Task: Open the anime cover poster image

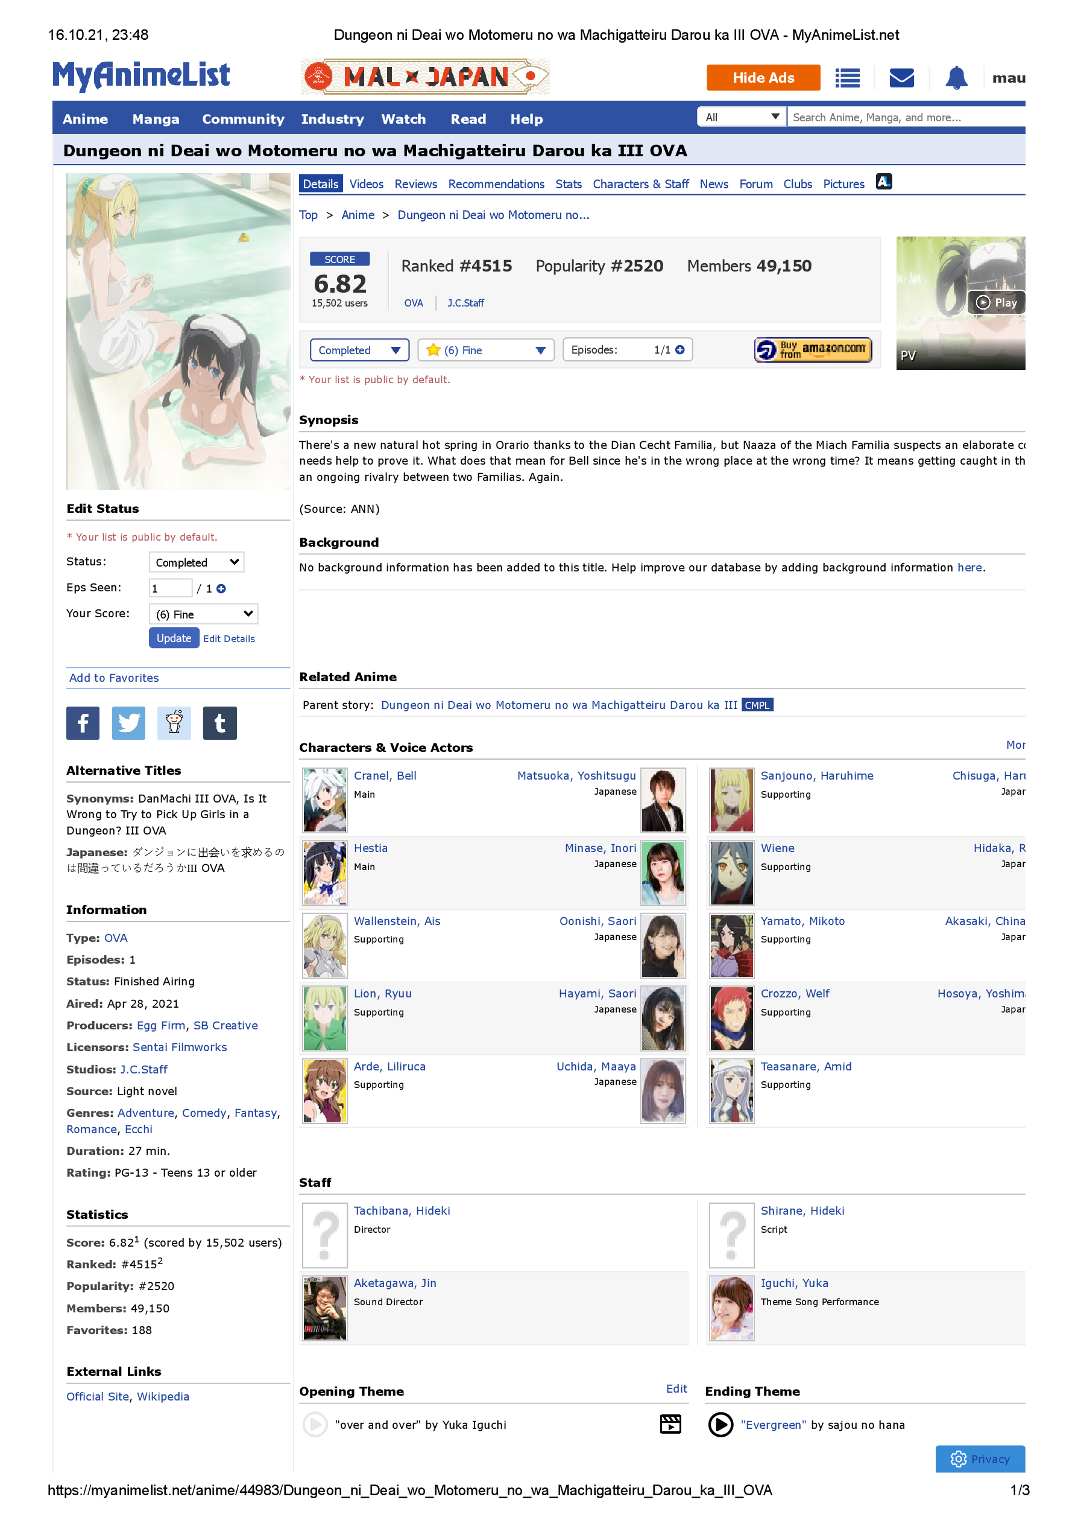Action: pyautogui.click(x=178, y=332)
